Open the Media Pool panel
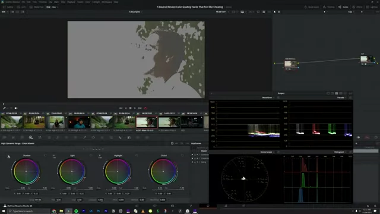380x214 pixels. point(37,7)
